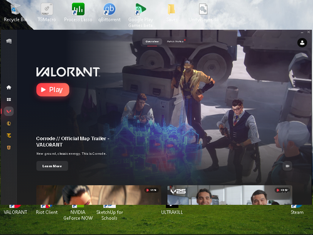Open the account profile avatar
Screen dimensions: 313x235
coord(302,43)
